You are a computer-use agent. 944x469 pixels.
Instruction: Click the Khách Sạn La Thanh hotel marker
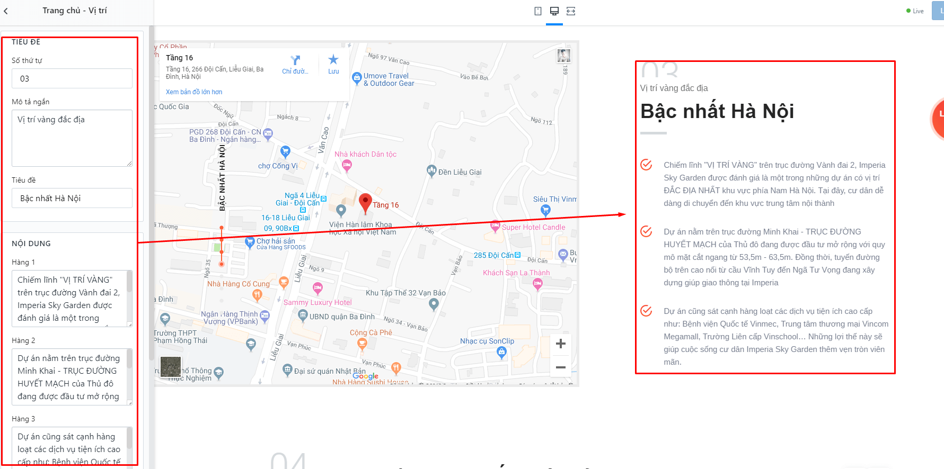(537, 284)
